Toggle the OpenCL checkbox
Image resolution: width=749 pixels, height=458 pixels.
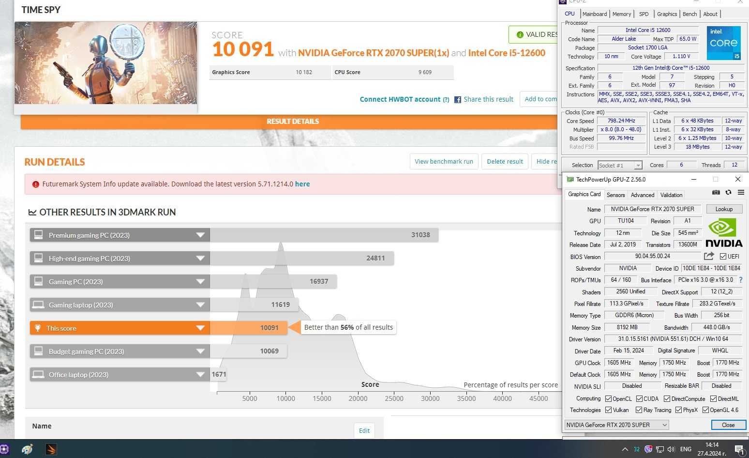[609, 399]
